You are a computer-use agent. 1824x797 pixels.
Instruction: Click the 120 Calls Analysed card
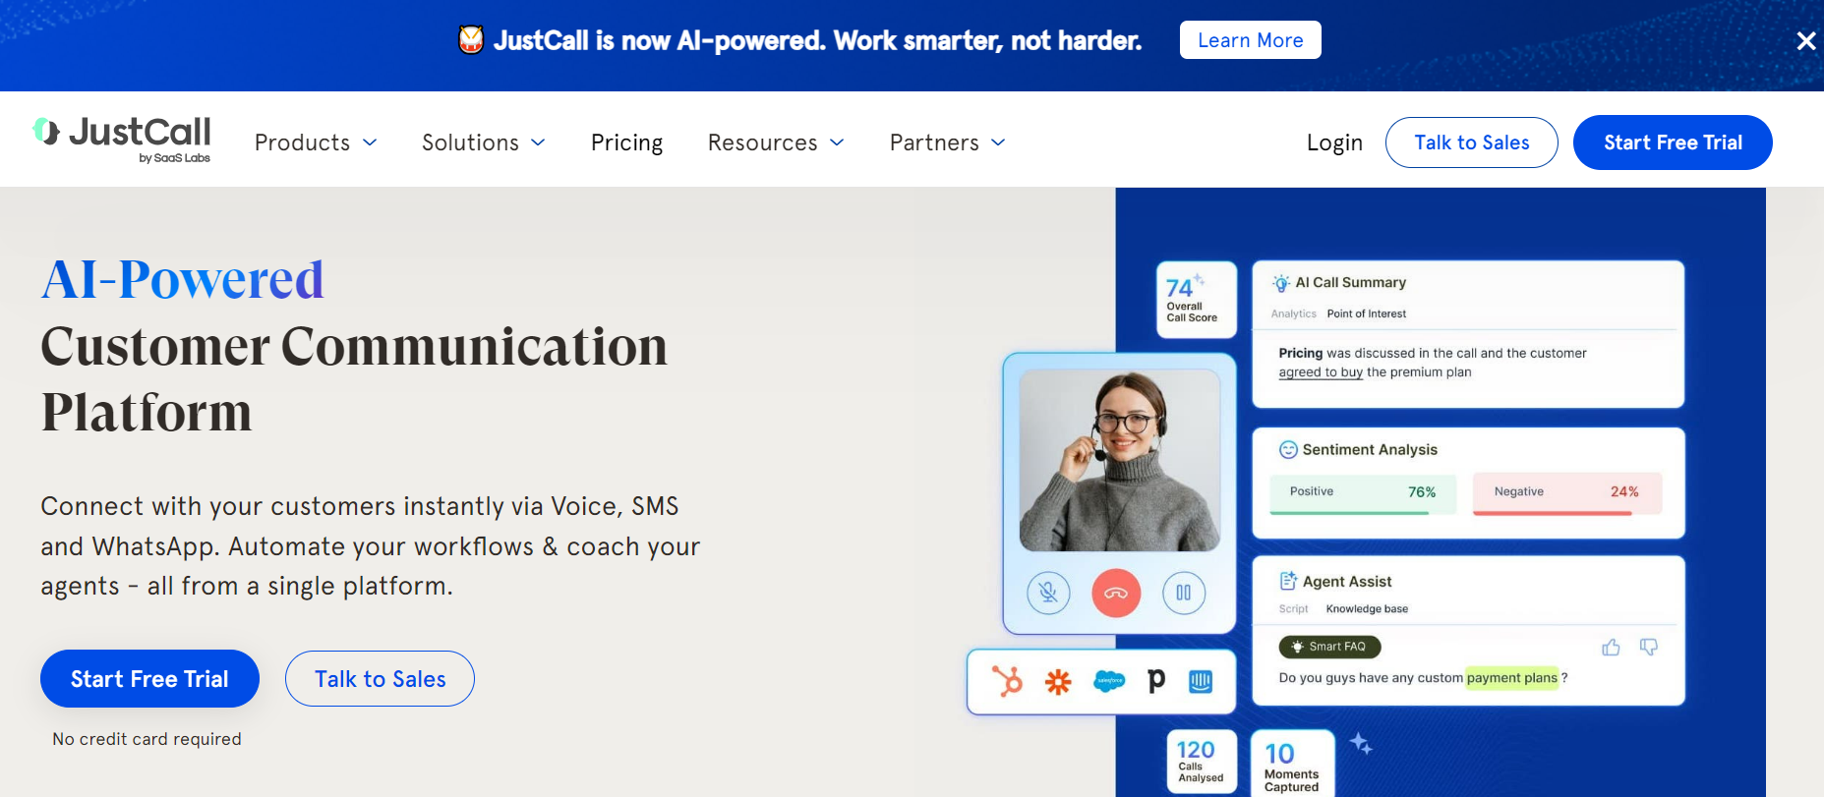point(1201,761)
